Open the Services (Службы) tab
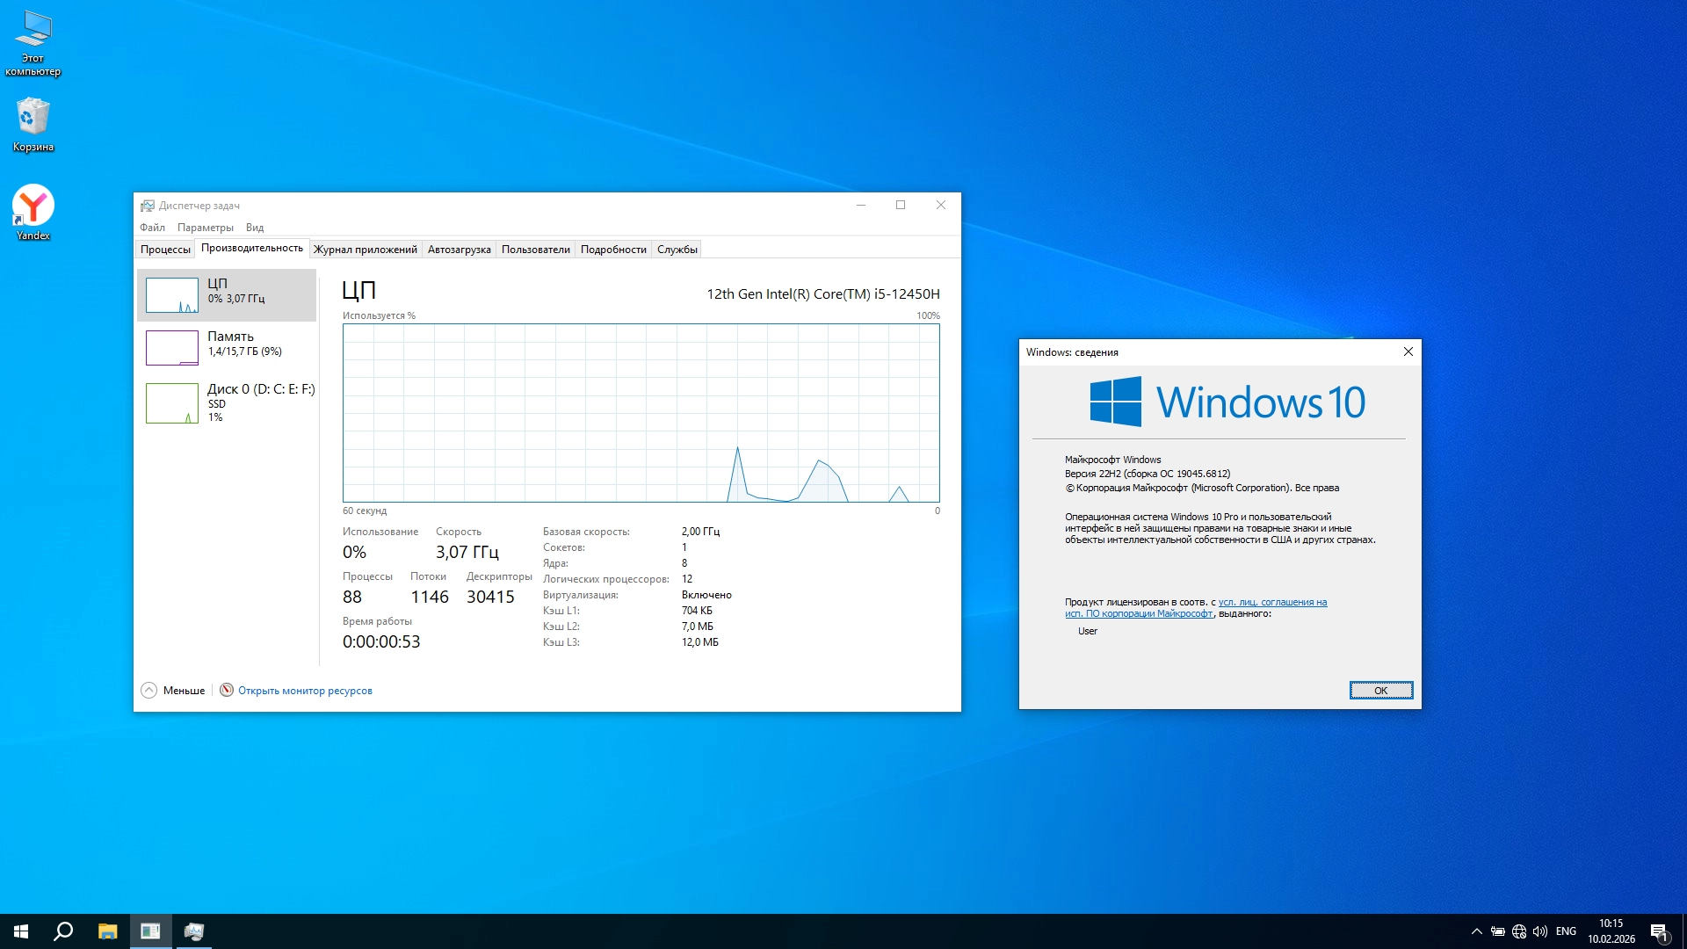The height and width of the screenshot is (949, 1687). click(677, 250)
